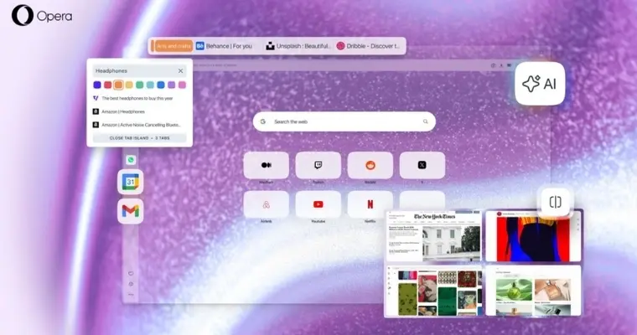The image size is (637, 335).
Task: Switch to the Arts and crafts tab
Action: (173, 46)
